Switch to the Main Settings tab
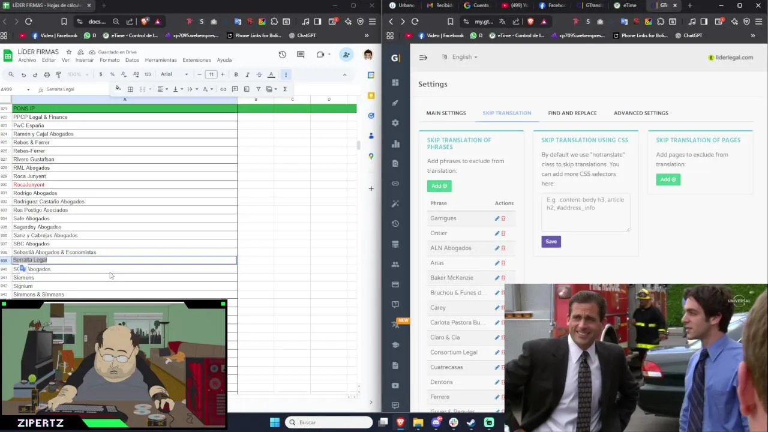768x432 pixels. (x=446, y=113)
